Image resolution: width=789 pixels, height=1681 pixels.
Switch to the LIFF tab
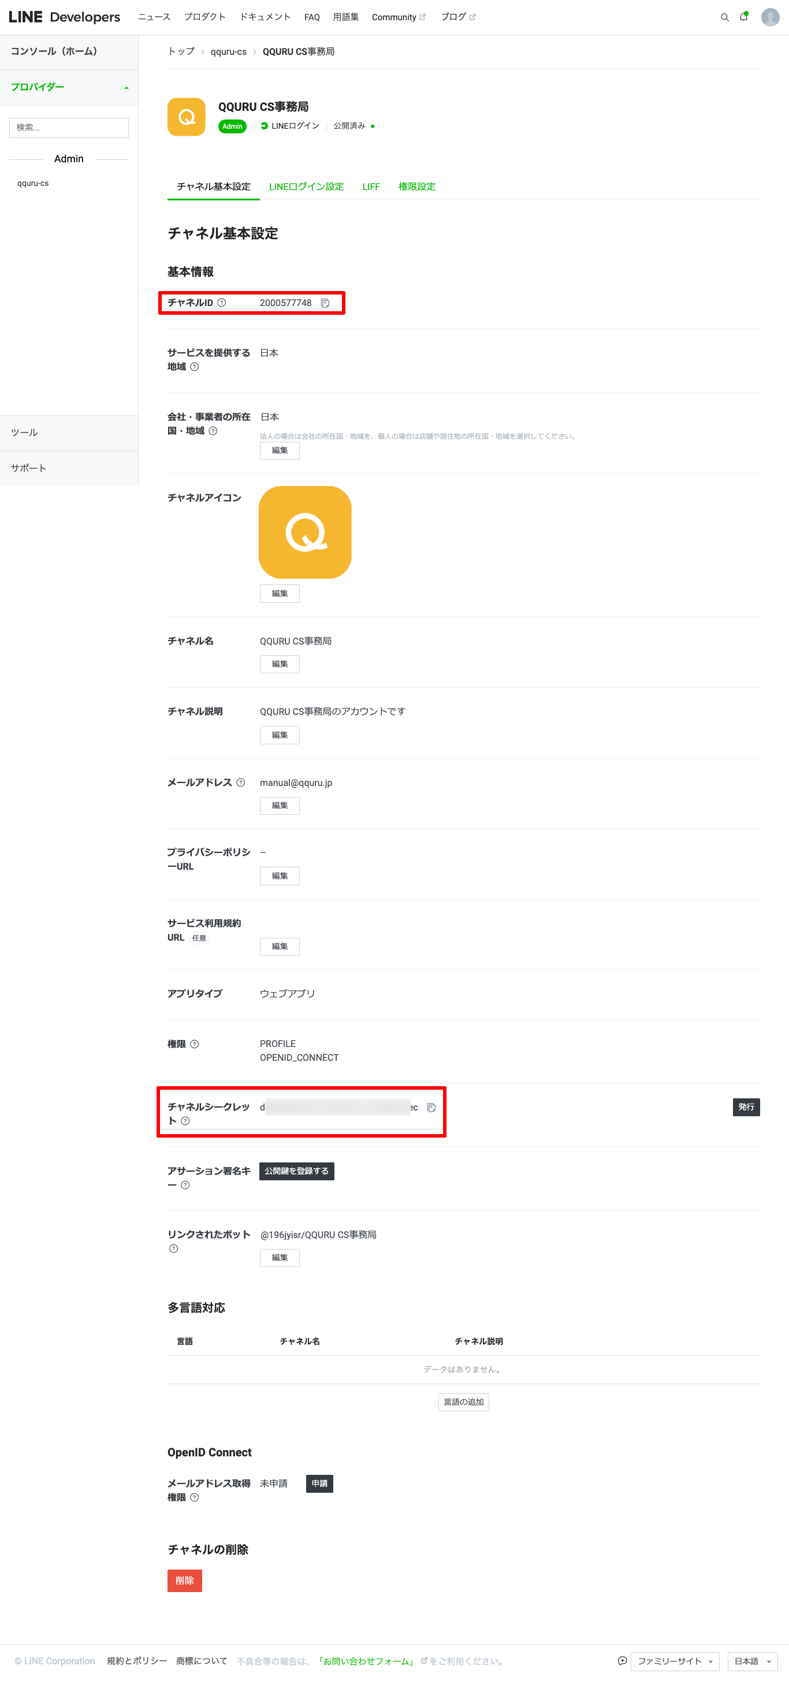(x=371, y=187)
